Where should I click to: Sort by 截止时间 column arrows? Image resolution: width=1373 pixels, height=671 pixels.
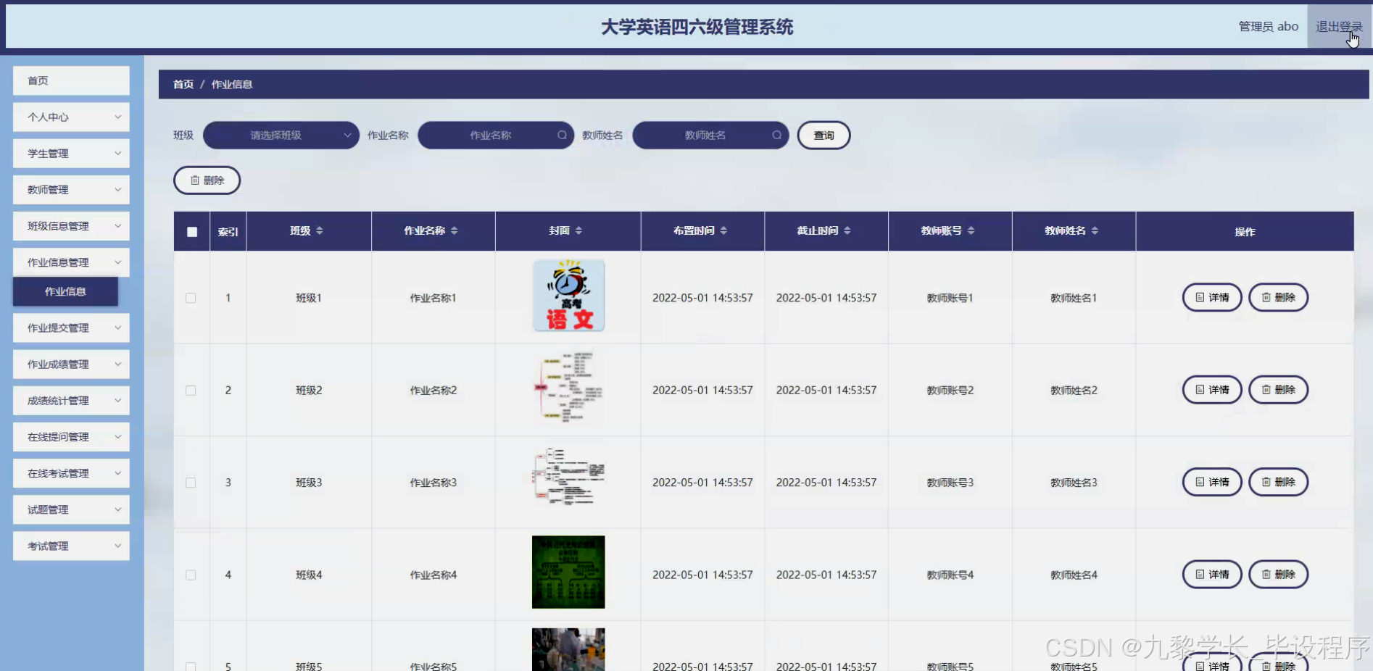tap(847, 230)
